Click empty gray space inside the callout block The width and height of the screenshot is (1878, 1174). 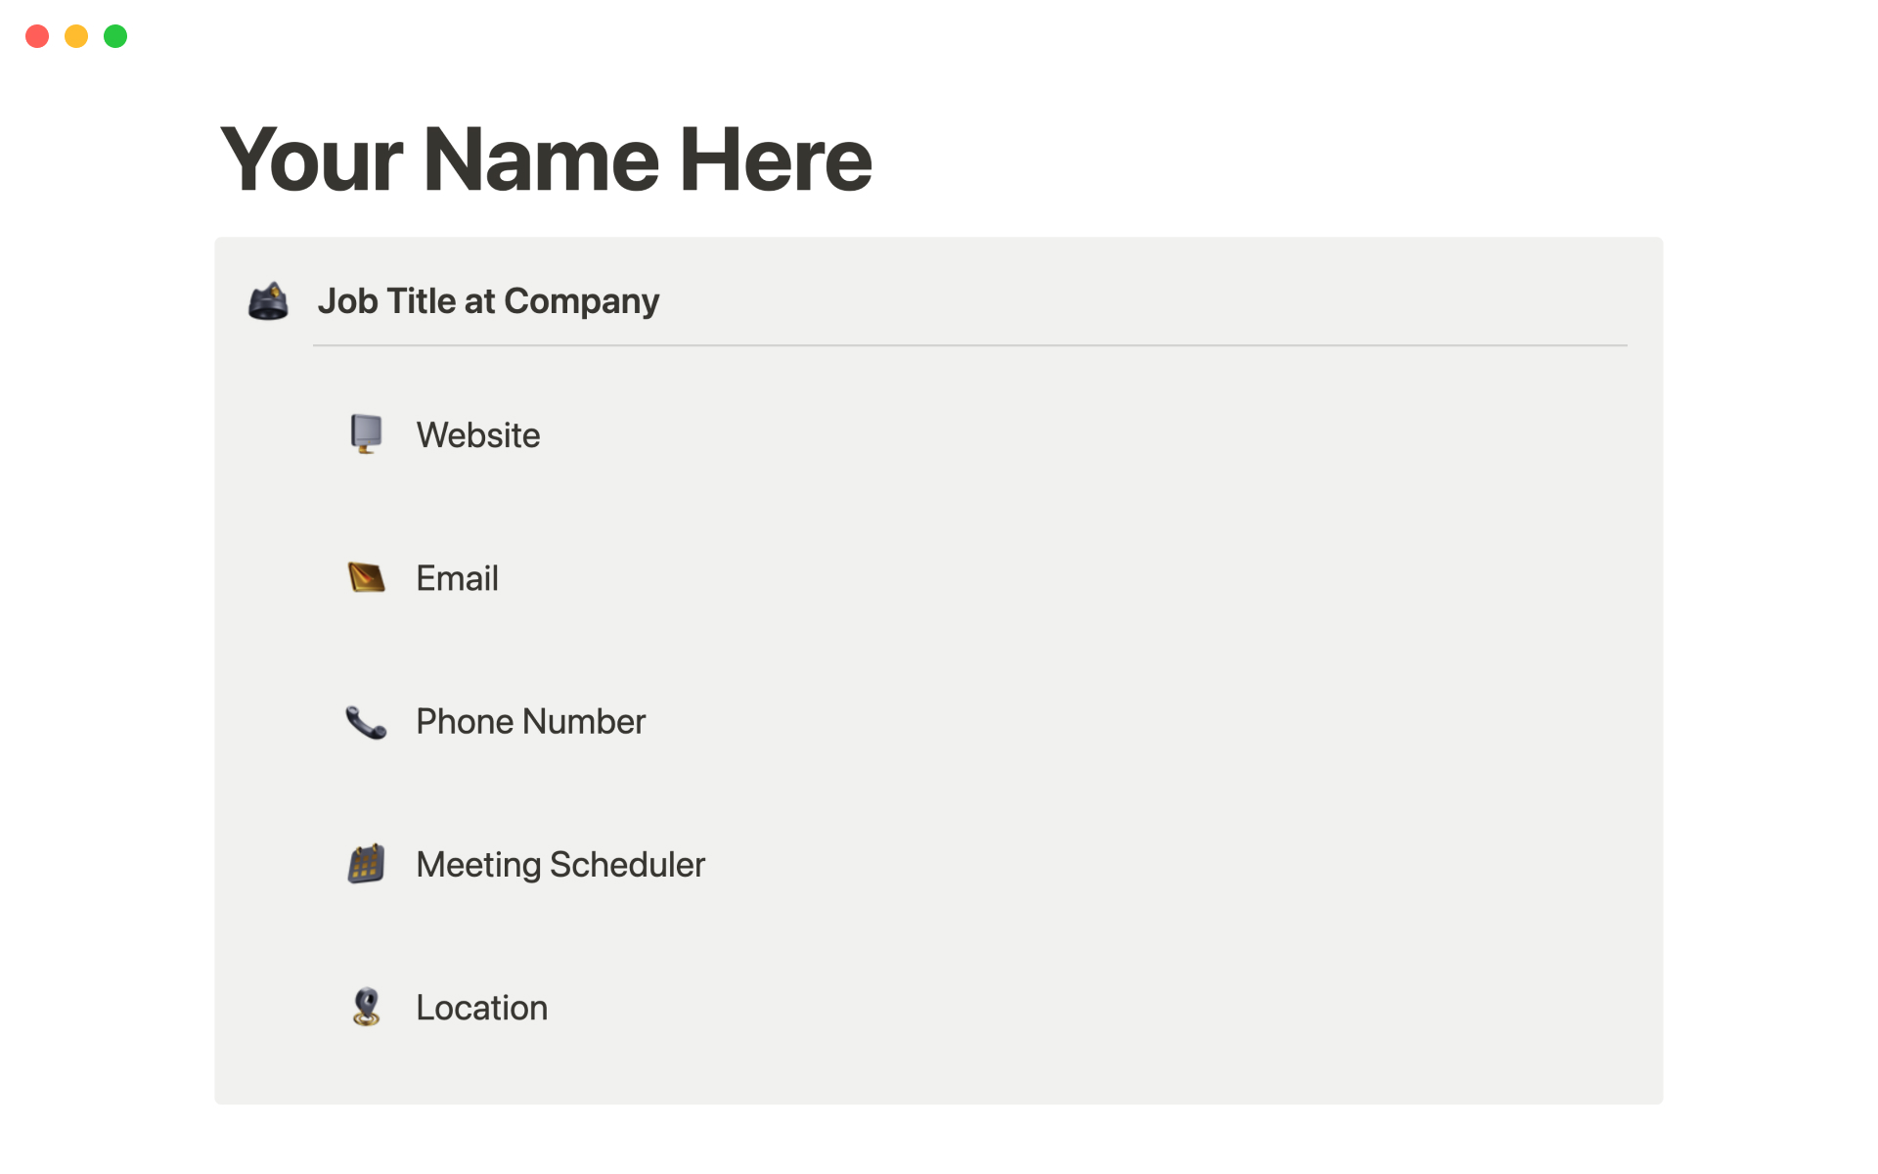[x=1174, y=685]
